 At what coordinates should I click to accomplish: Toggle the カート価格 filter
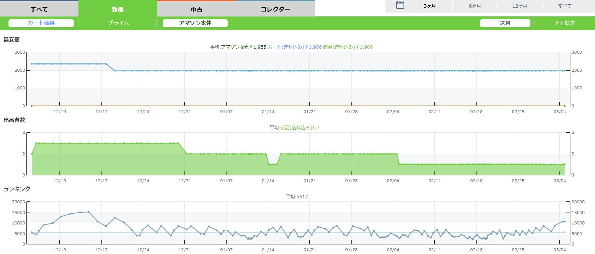pyautogui.click(x=41, y=23)
